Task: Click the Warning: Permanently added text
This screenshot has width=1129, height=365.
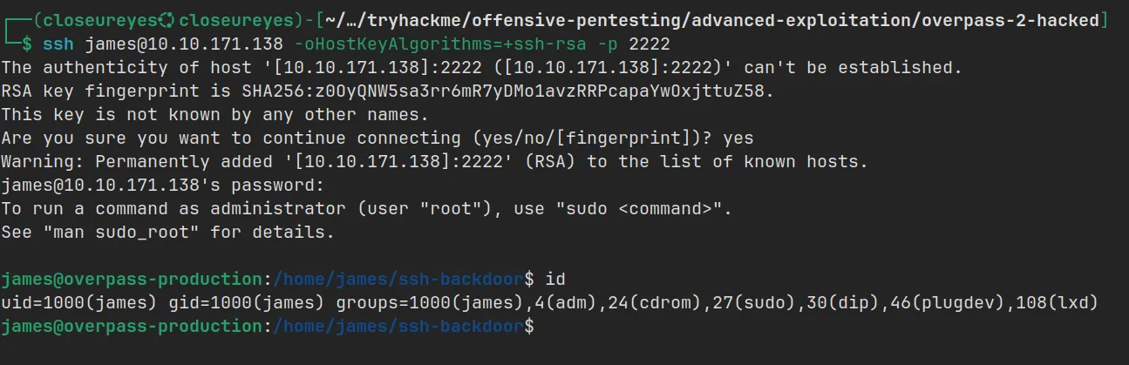Action: tap(129, 161)
